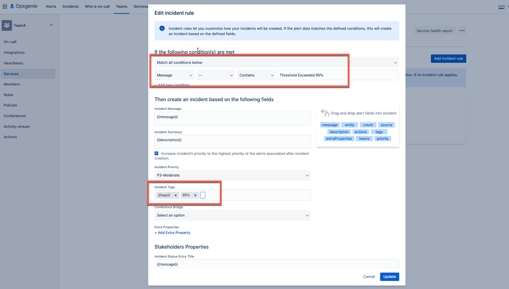Click the TeamA team avatar icon

tap(7, 25)
